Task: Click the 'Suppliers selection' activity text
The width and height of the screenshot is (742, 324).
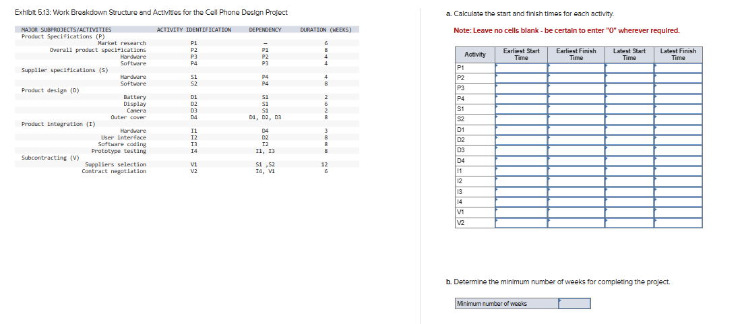Action: pyautogui.click(x=115, y=164)
